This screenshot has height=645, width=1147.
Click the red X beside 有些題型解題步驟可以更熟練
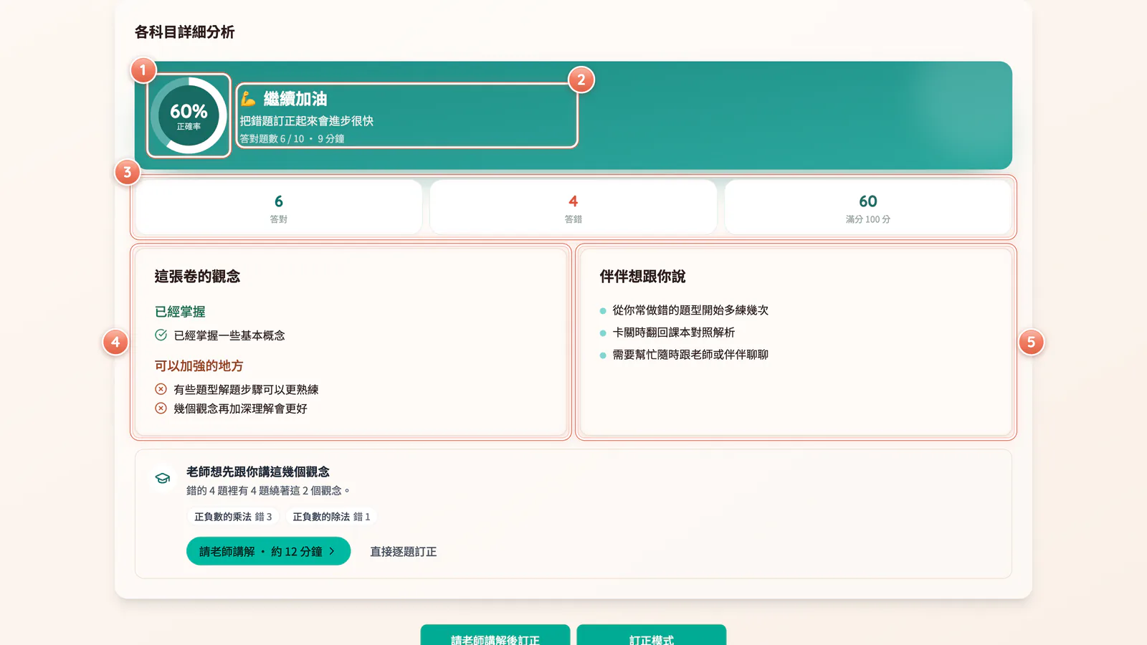point(161,389)
